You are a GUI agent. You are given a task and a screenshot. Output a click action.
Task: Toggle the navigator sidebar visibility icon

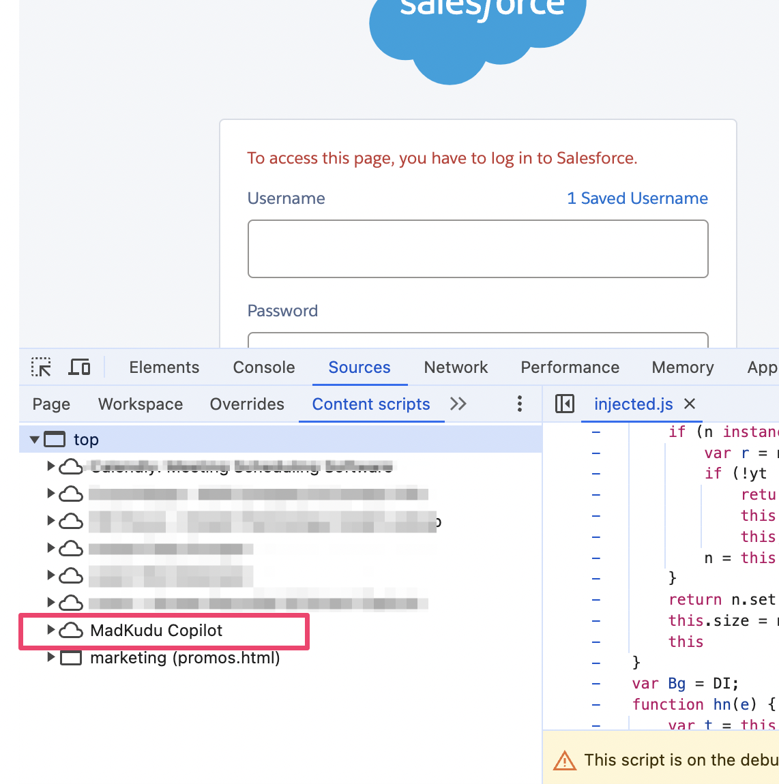[x=564, y=404]
